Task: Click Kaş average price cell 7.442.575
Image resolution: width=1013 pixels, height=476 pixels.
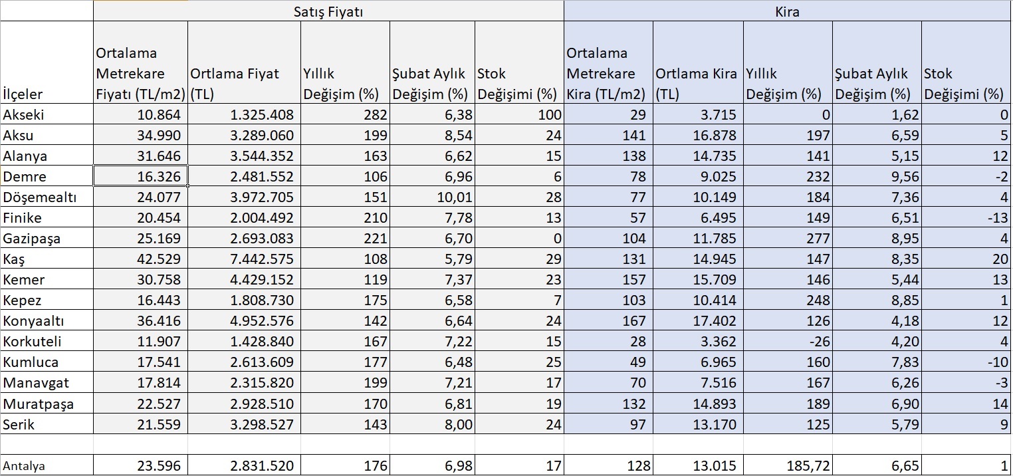Action: click(244, 259)
